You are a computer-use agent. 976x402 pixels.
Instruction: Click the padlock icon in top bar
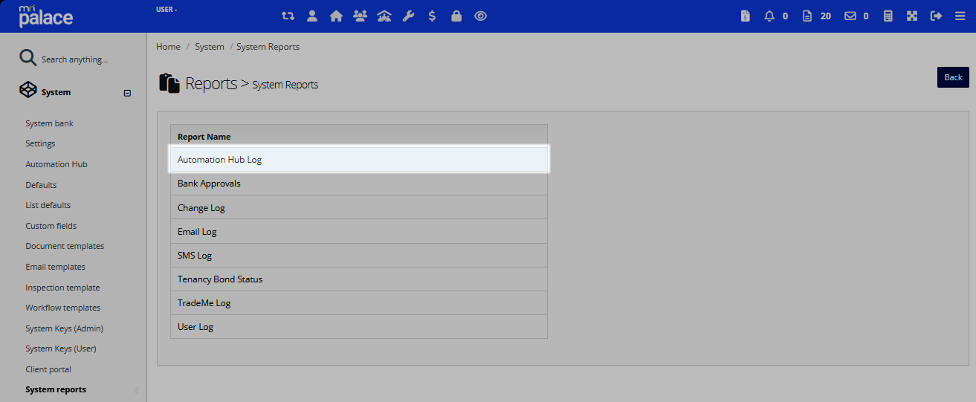coord(456,16)
